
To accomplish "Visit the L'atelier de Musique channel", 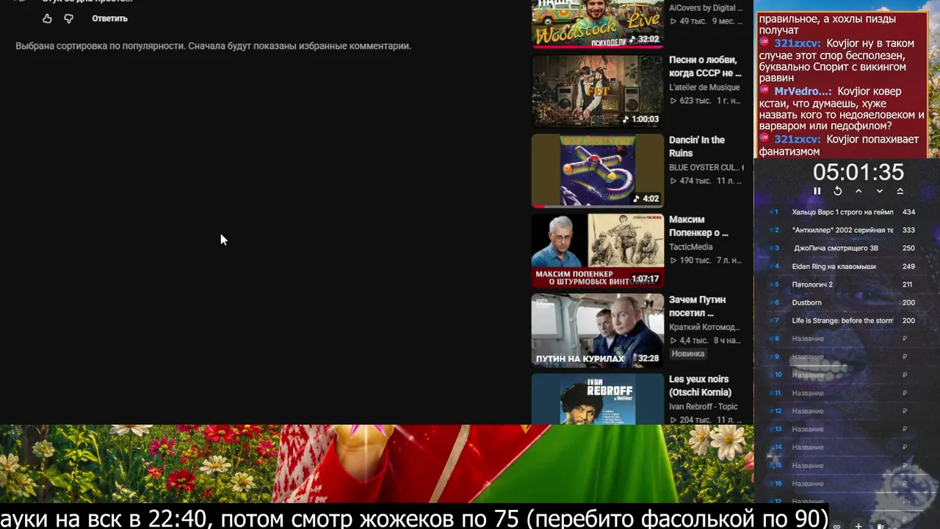I will coord(704,87).
